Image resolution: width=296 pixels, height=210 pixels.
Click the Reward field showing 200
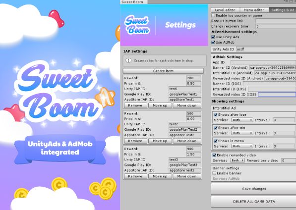point(194,78)
